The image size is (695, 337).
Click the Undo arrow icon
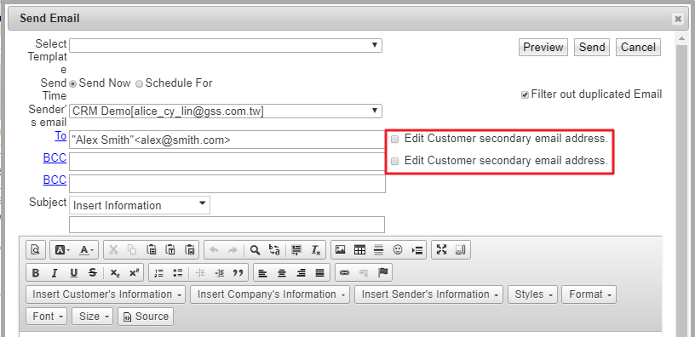214,250
